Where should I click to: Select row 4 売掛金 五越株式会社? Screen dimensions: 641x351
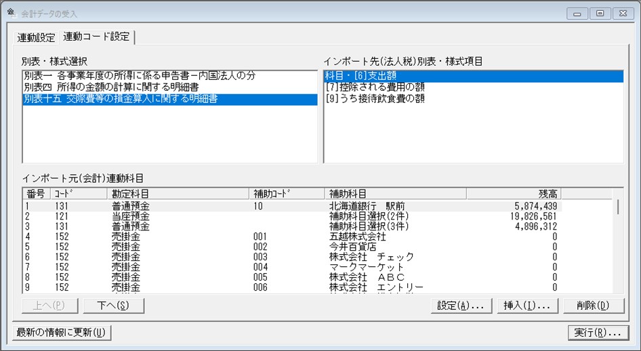[292, 236]
